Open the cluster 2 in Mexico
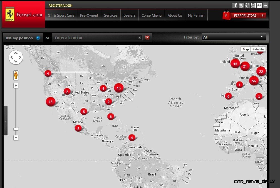Viewport: 280px width, 188px height. pos(78,128)
